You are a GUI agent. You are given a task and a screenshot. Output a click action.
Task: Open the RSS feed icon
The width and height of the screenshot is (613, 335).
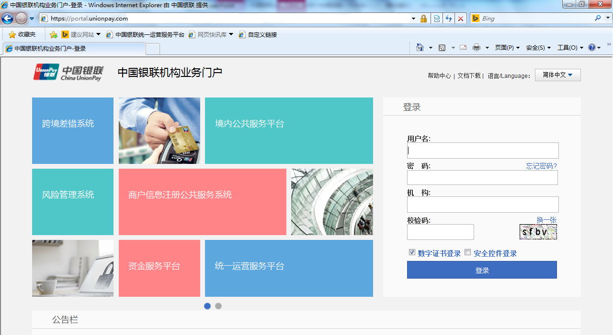pos(442,47)
